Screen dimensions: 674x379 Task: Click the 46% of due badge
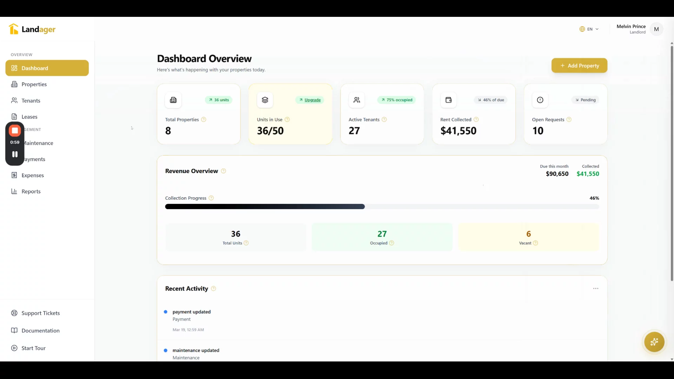tap(490, 100)
